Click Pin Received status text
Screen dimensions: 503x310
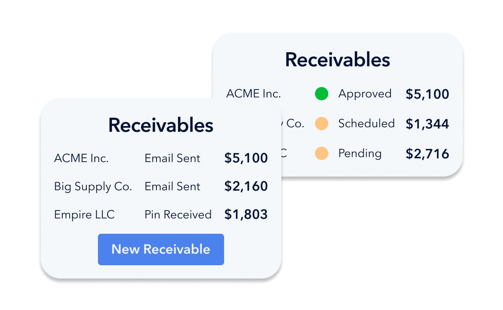(x=178, y=215)
